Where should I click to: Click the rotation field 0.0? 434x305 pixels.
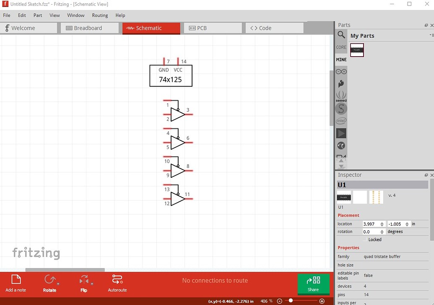coord(371,232)
